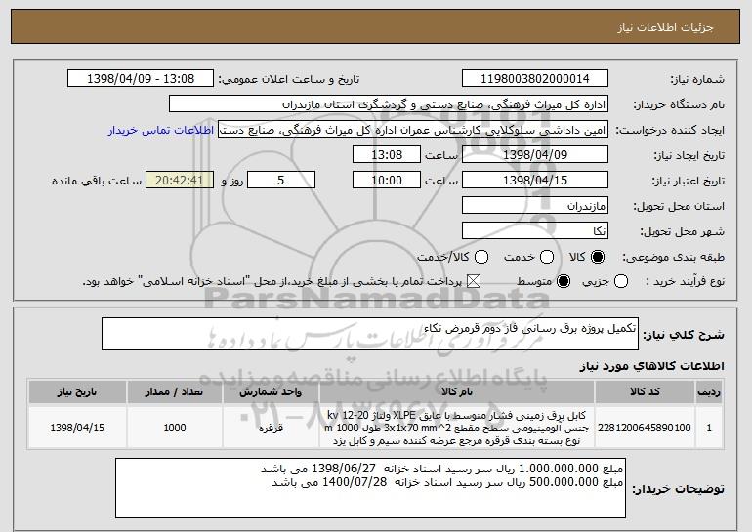The height and width of the screenshot is (532, 752).
Task: Click the شرح کلی نیاز label
Action: tap(684, 335)
